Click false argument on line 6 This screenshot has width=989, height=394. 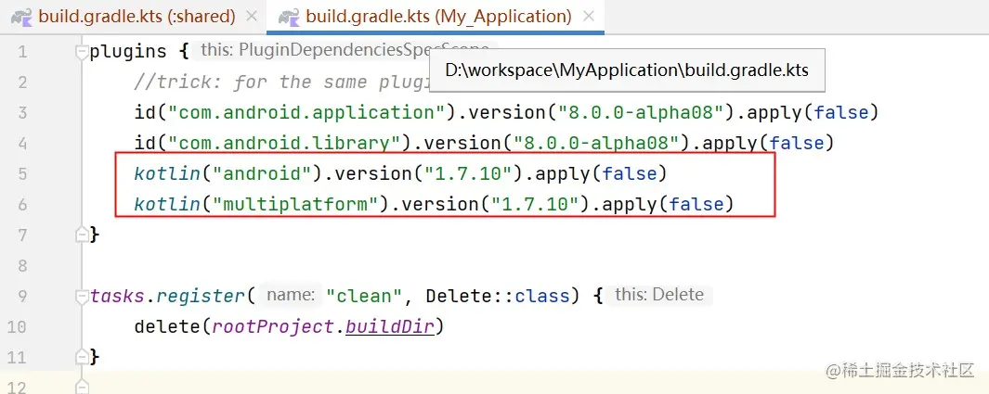pos(696,204)
